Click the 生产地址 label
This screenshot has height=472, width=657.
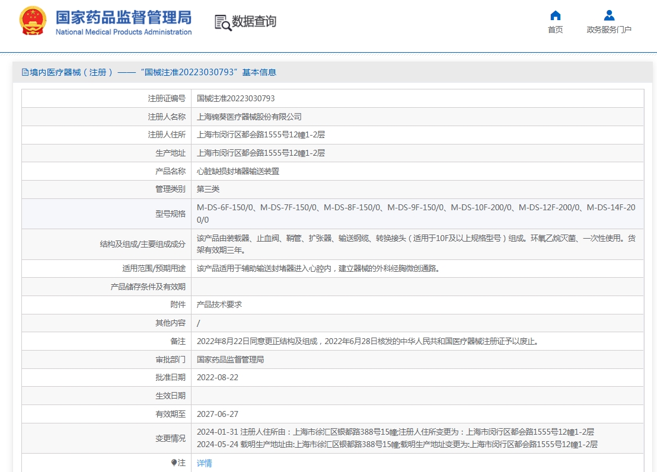pyautogui.click(x=171, y=153)
